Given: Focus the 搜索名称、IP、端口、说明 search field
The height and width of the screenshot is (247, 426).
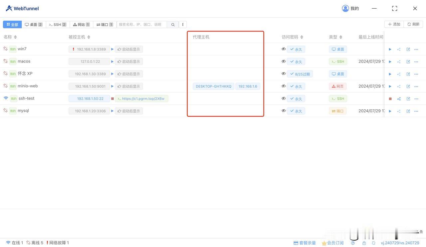Looking at the screenshot, I should coord(142,25).
